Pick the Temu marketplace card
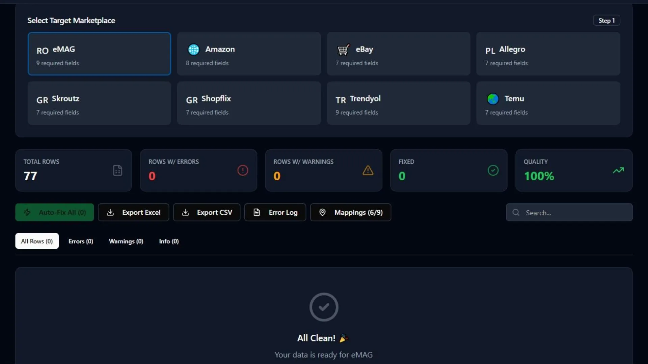The image size is (648, 364). pos(548,103)
